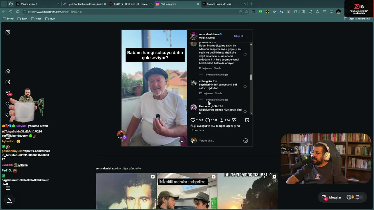Image resolution: width=374 pixels, height=210 pixels.
Task: Like mthn.grkn's comment
Action: tap(245, 87)
